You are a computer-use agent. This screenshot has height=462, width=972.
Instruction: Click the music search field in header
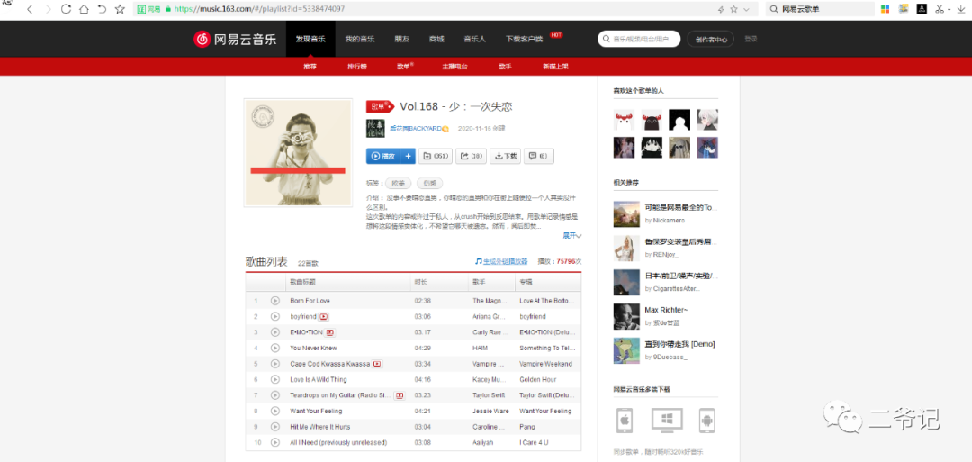tap(639, 39)
